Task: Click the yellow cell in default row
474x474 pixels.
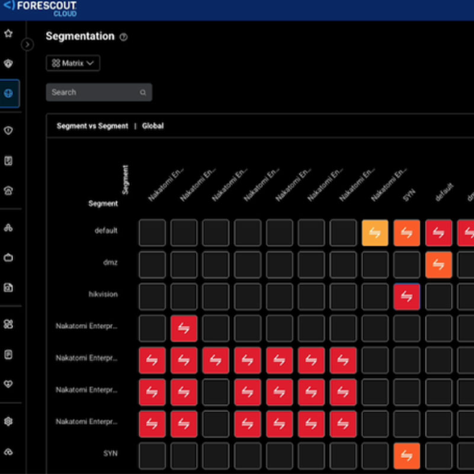Action: pos(375,233)
